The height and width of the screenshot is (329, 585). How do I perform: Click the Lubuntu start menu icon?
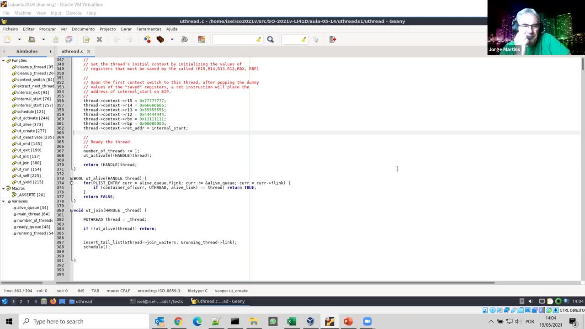[x=5, y=301]
